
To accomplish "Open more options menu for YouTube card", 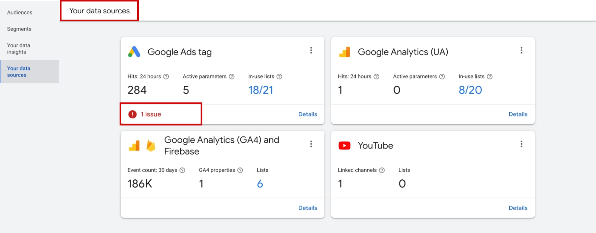I will tap(521, 144).
